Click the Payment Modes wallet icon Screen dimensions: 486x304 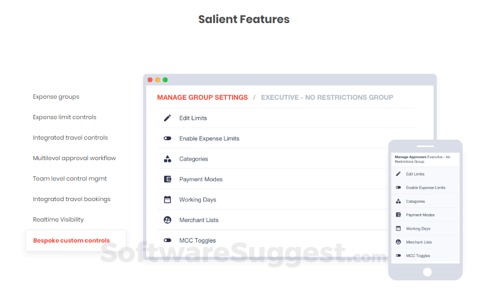click(168, 179)
